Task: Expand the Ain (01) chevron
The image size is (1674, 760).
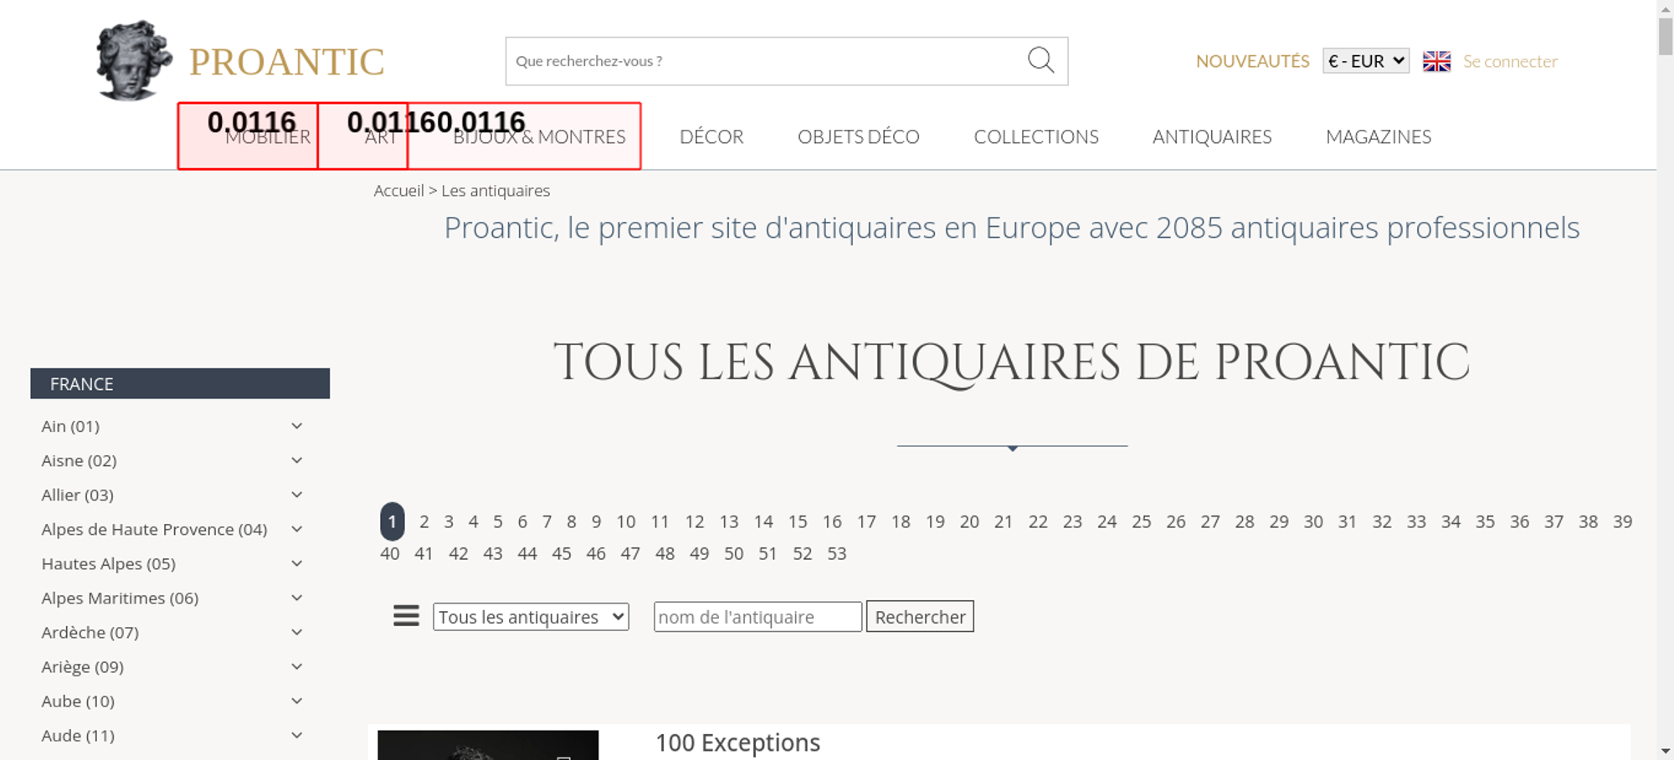Action: [x=296, y=426]
